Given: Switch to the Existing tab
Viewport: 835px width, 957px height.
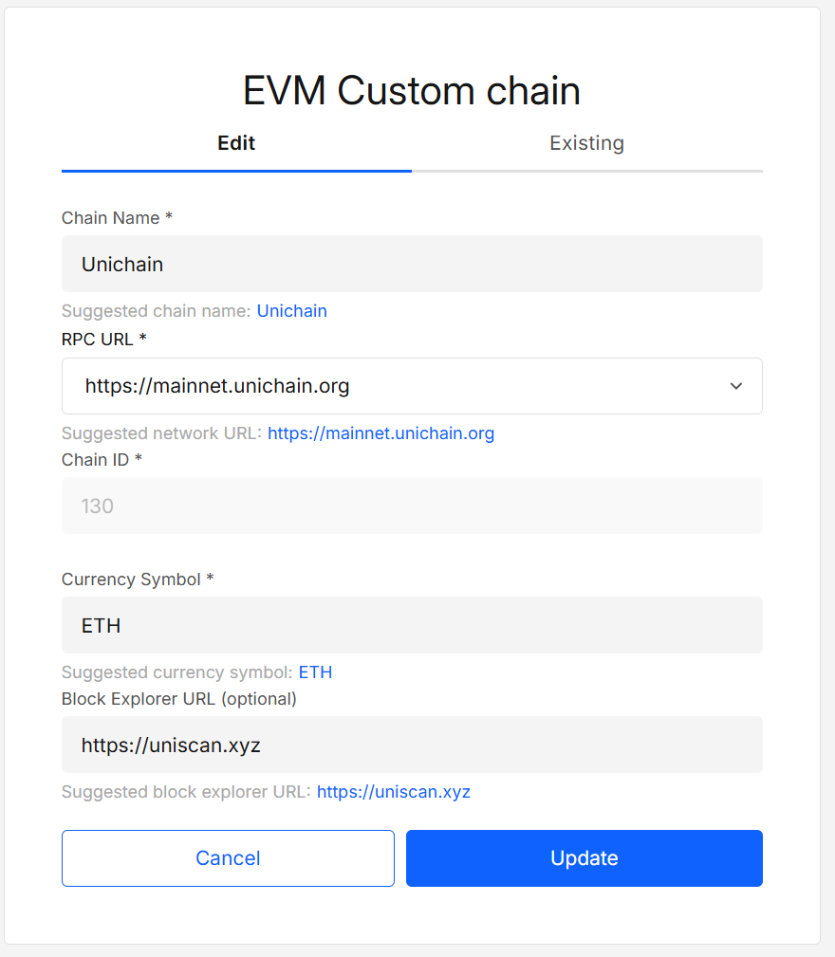Looking at the screenshot, I should point(586,143).
